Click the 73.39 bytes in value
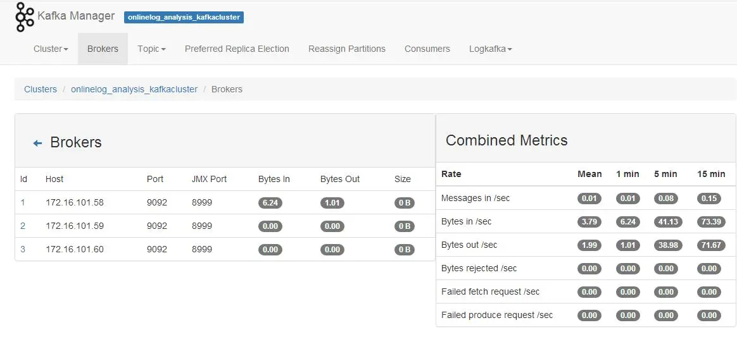 pos(711,221)
